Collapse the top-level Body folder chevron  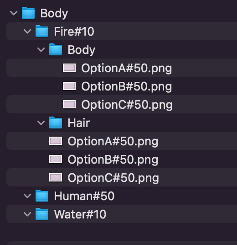pyautogui.click(x=14, y=13)
